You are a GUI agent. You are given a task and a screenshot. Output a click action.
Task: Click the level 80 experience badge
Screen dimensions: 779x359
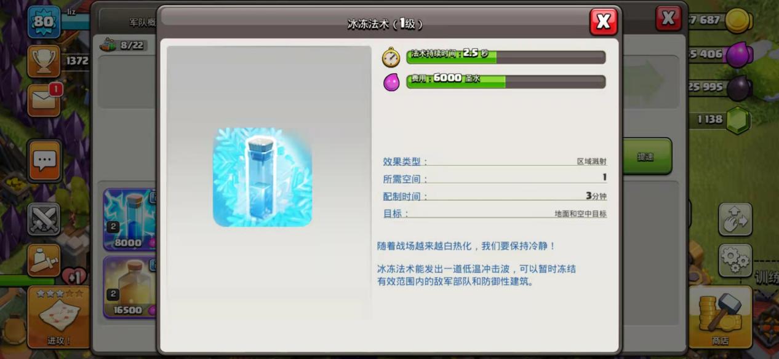pos(44,22)
